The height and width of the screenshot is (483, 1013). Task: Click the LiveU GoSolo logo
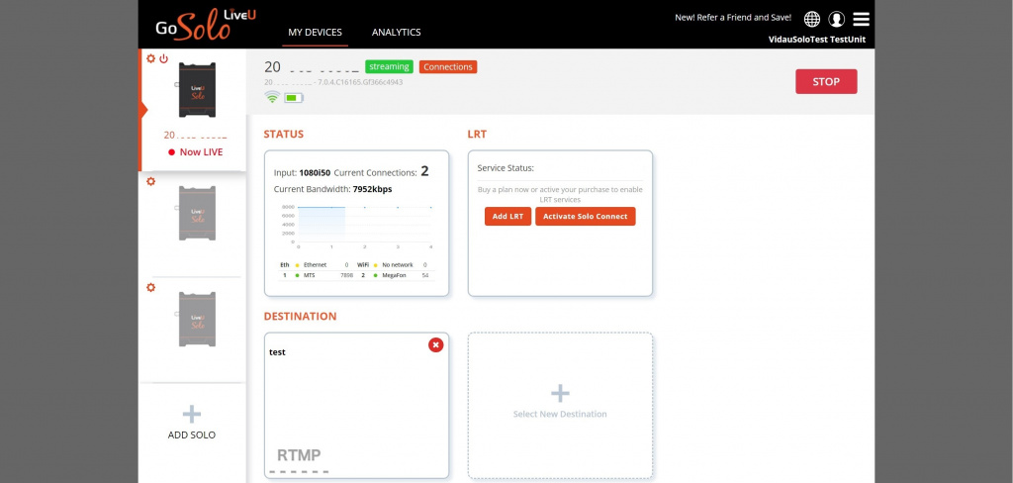[206, 24]
